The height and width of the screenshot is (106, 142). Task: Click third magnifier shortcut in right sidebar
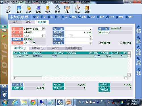138,50
